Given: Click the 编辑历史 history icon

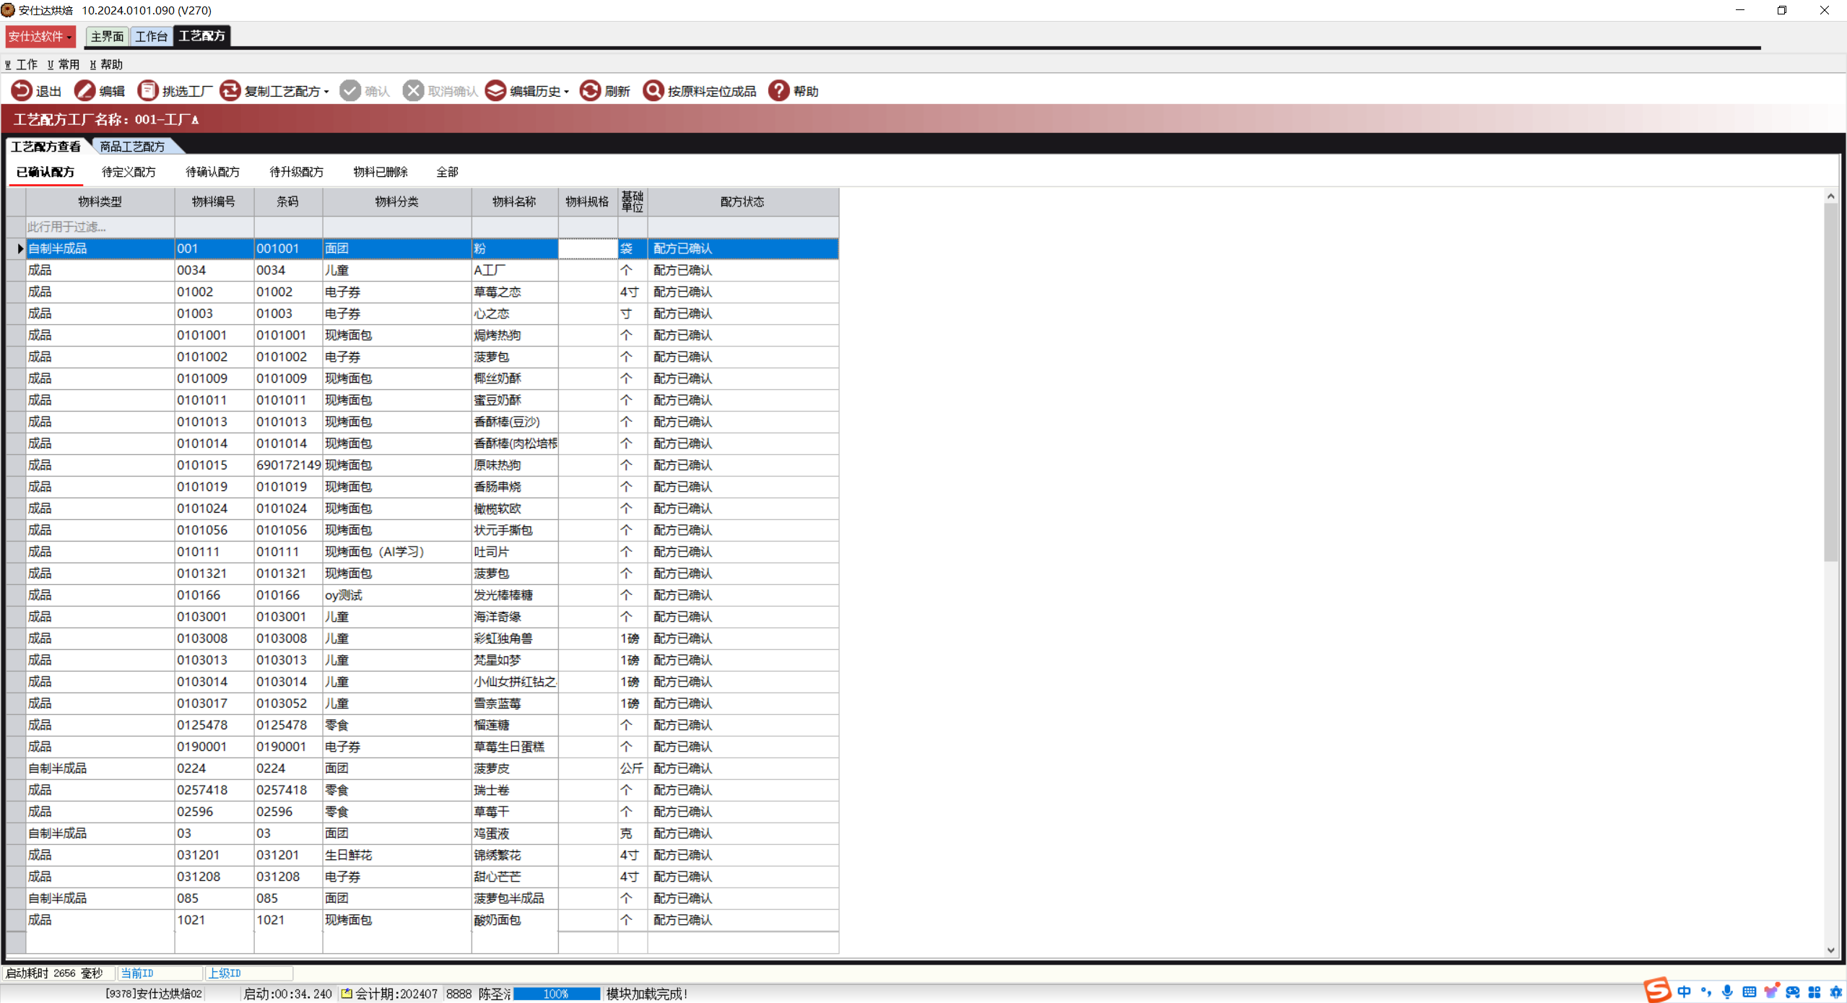Looking at the screenshot, I should pyautogui.click(x=495, y=91).
